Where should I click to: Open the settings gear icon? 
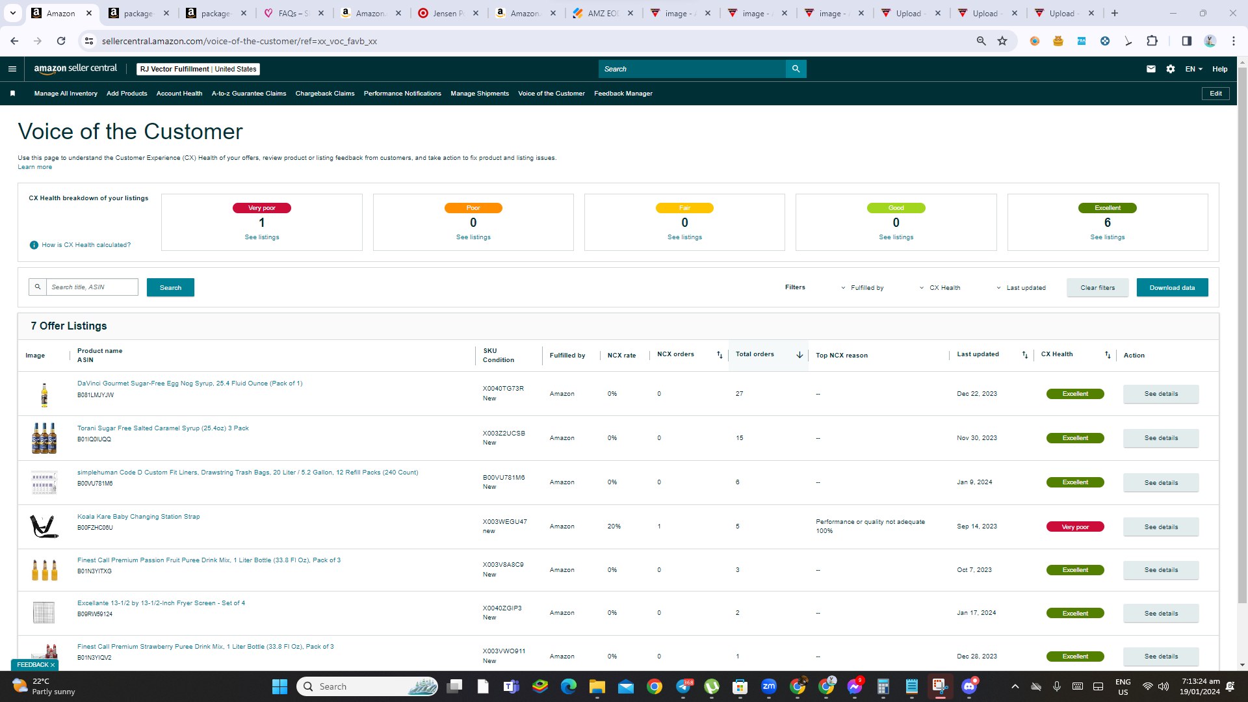pos(1170,69)
